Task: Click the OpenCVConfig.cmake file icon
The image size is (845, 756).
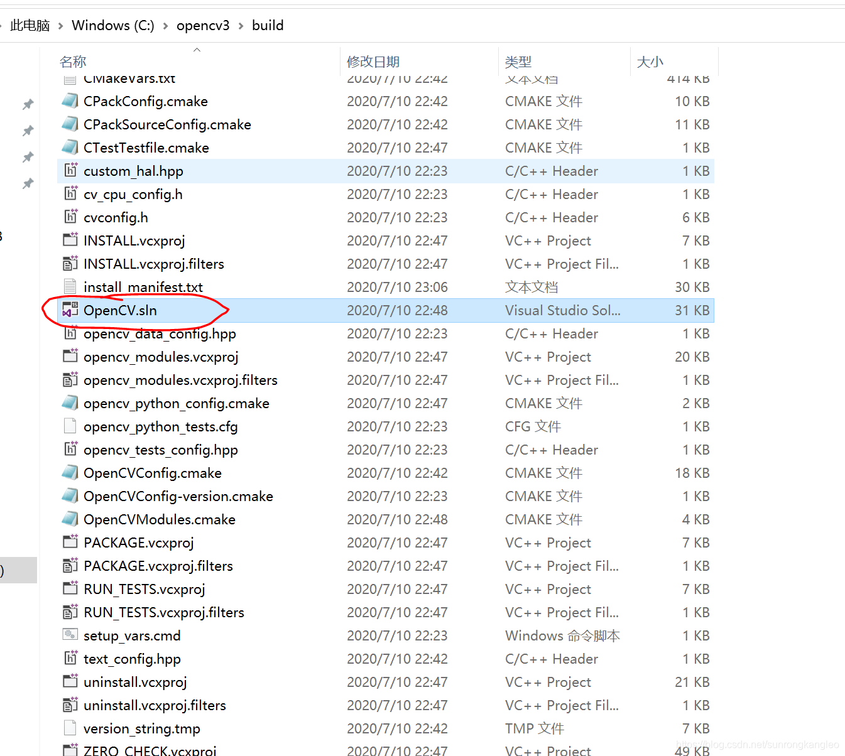Action: pos(70,473)
